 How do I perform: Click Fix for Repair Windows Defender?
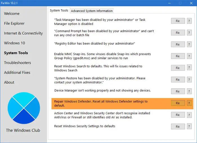(x=178, y=103)
